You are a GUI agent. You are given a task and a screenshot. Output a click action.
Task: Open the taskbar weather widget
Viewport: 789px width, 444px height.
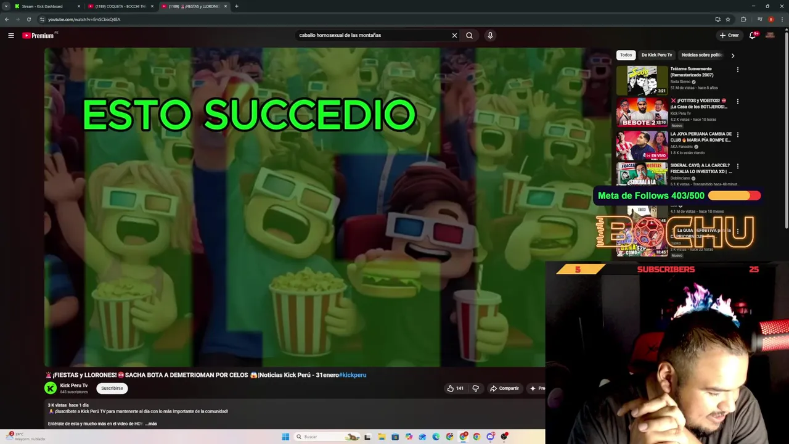(25, 437)
